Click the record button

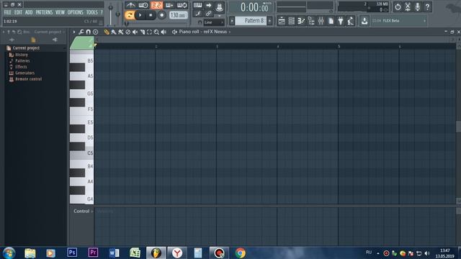click(161, 15)
